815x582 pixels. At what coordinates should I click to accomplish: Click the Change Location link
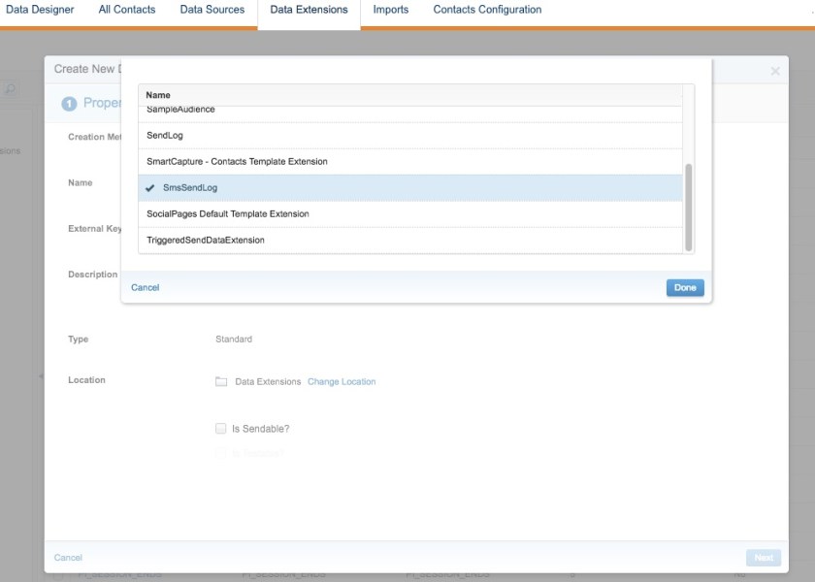(342, 382)
